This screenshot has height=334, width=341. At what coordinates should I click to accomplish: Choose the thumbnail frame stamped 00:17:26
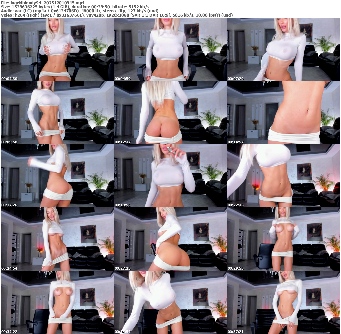[x=57, y=176]
